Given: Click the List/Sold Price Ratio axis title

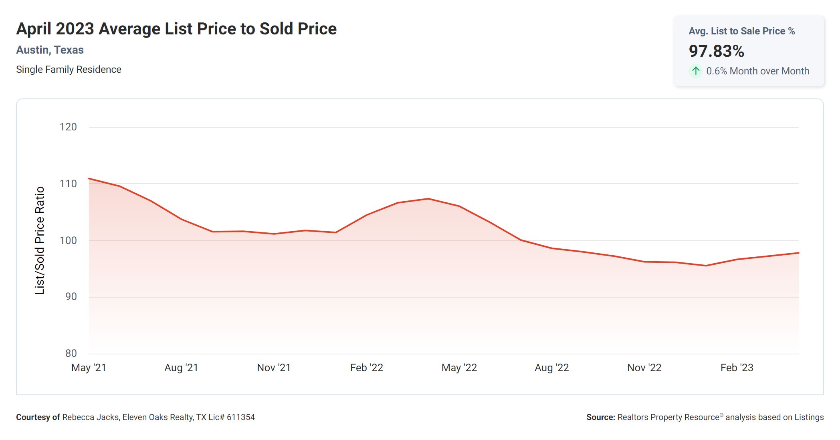Looking at the screenshot, I should [39, 240].
